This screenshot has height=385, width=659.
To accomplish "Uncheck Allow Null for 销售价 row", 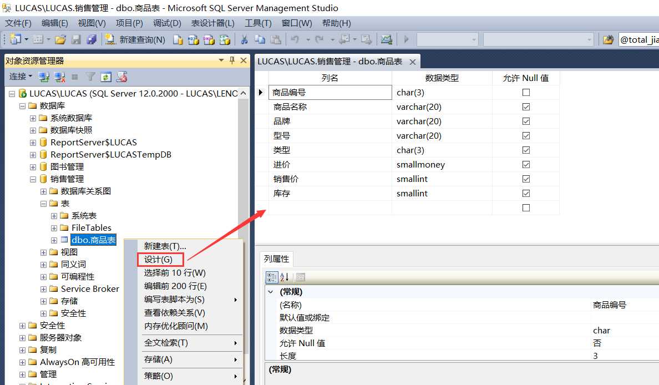I will pyautogui.click(x=526, y=179).
